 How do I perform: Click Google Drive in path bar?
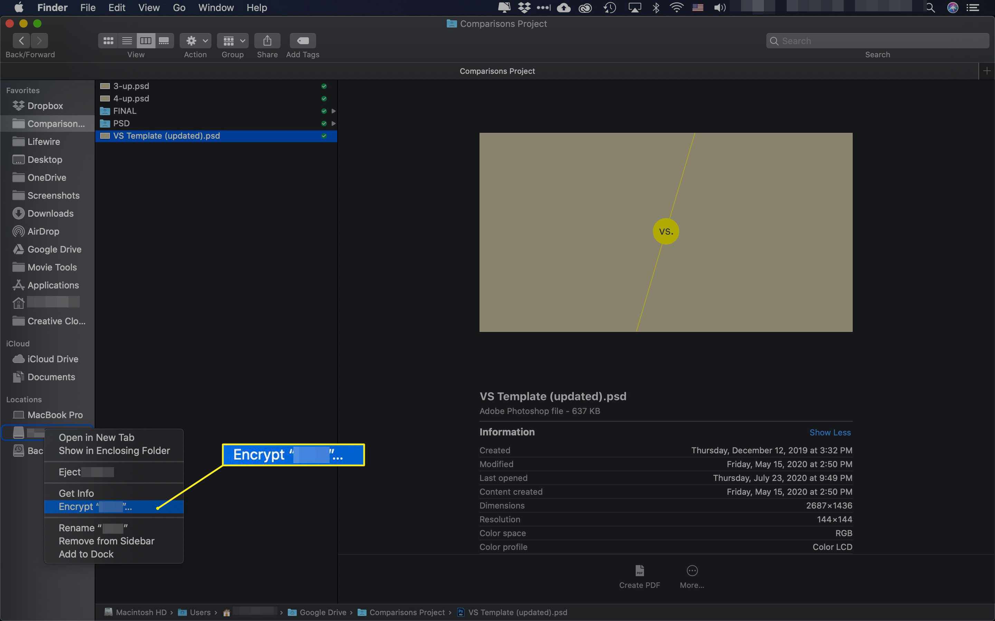(317, 612)
